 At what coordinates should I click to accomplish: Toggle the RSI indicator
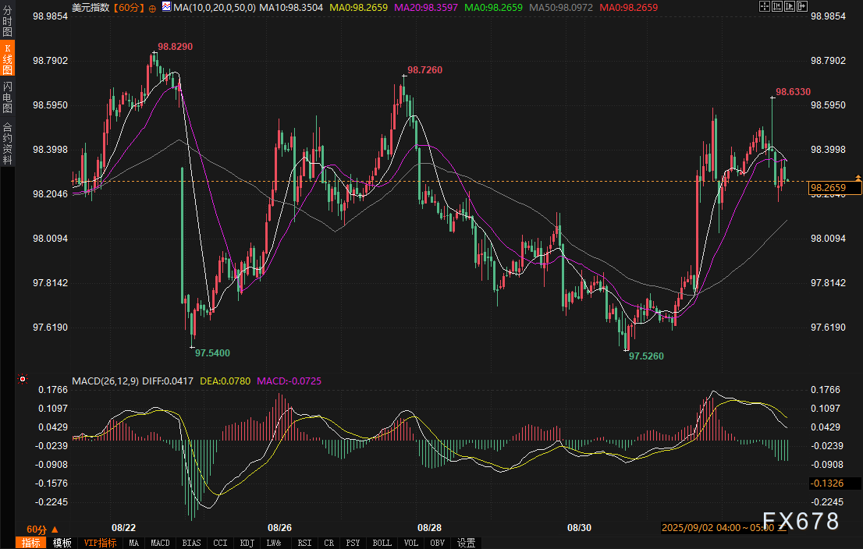(304, 543)
